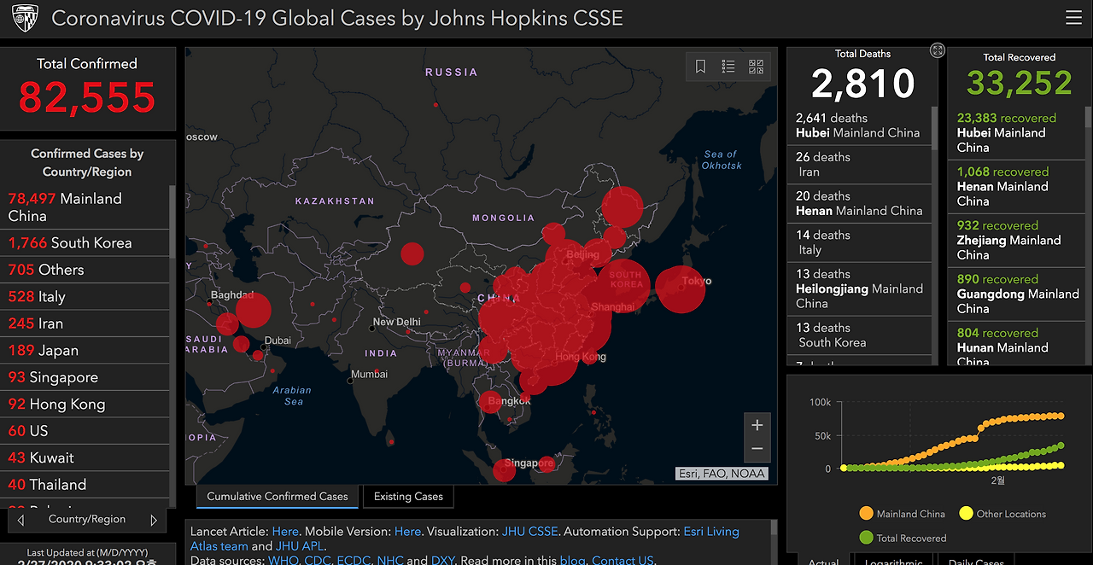The height and width of the screenshot is (565, 1093).
Task: Click the 20 deaths Henan entry
Action: click(859, 203)
